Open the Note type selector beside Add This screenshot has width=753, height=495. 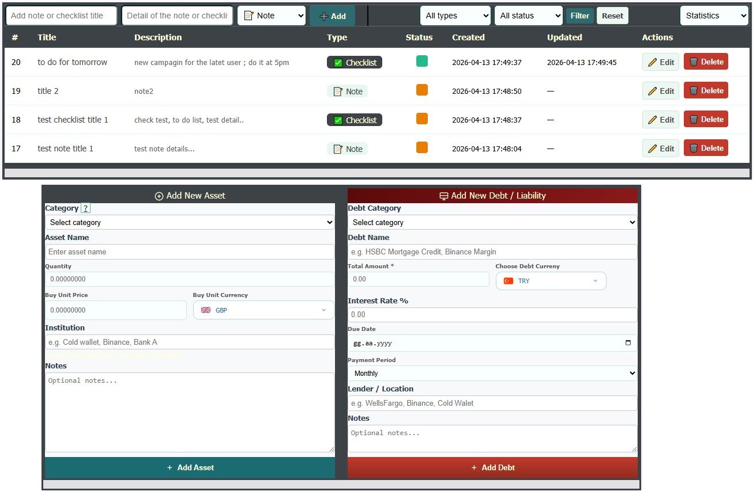point(272,16)
